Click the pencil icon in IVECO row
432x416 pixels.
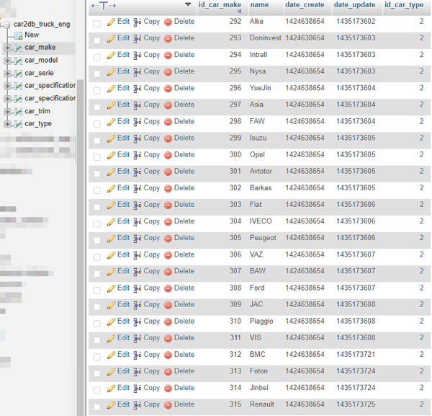pos(111,222)
